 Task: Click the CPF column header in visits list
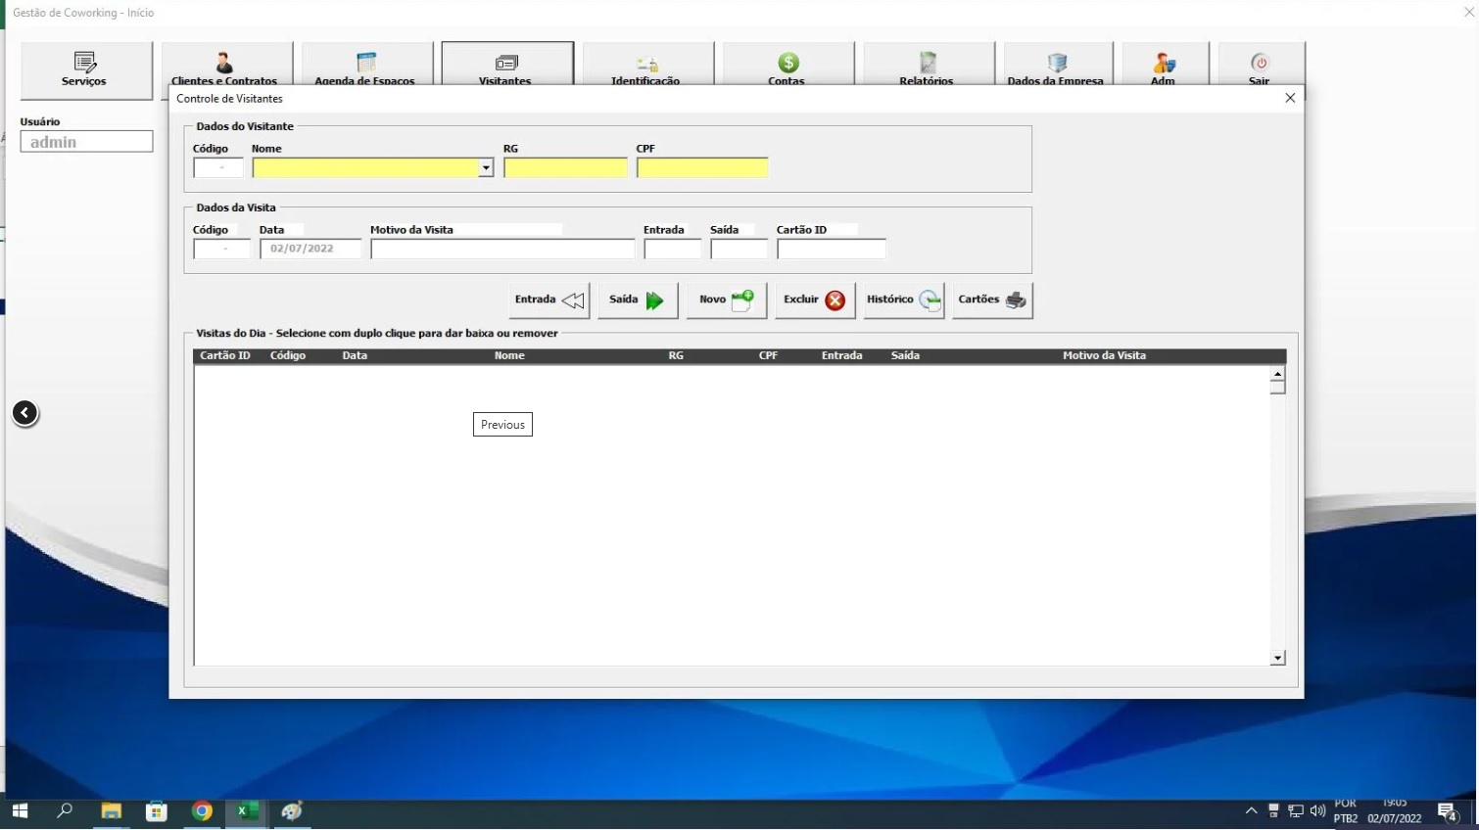(768, 355)
